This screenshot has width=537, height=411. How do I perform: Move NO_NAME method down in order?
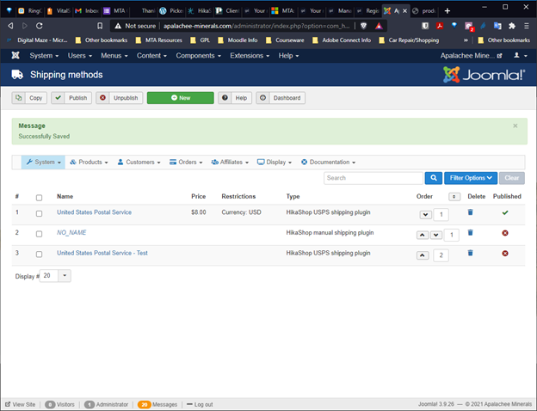436,235
